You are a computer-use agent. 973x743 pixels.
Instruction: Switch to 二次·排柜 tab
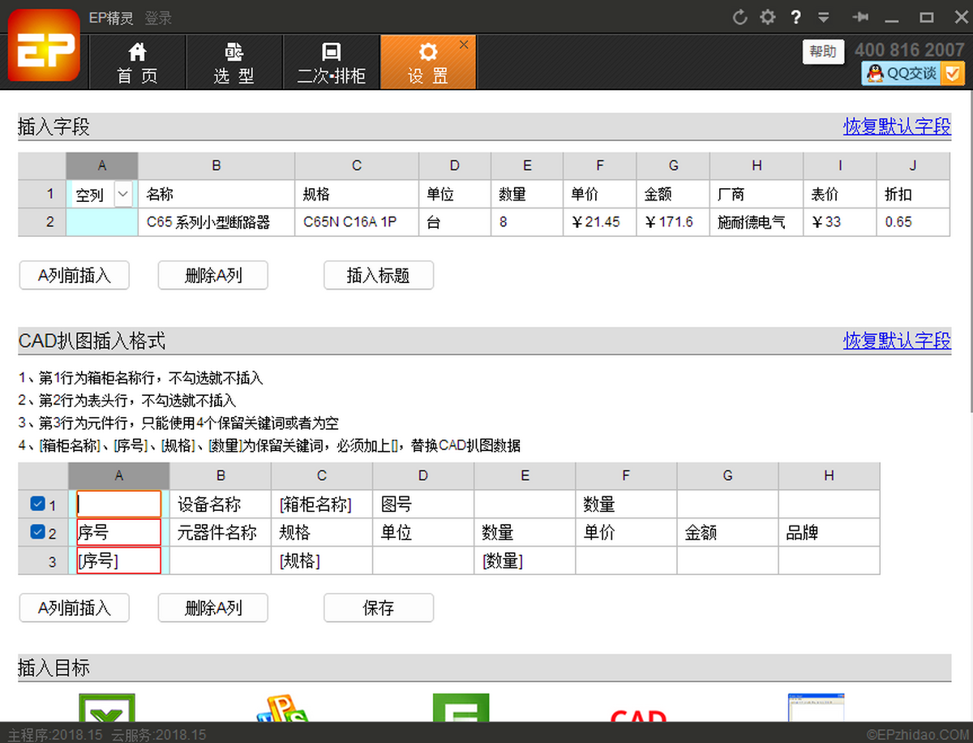[331, 62]
